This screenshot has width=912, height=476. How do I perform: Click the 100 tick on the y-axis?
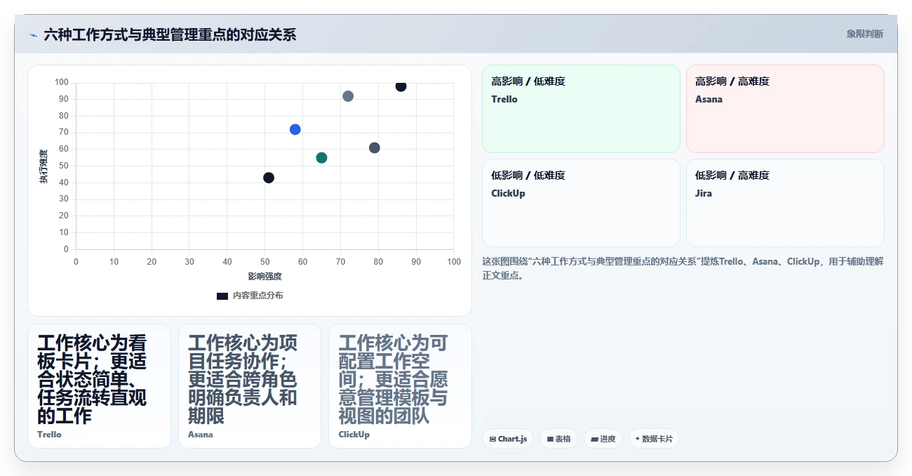click(x=62, y=83)
